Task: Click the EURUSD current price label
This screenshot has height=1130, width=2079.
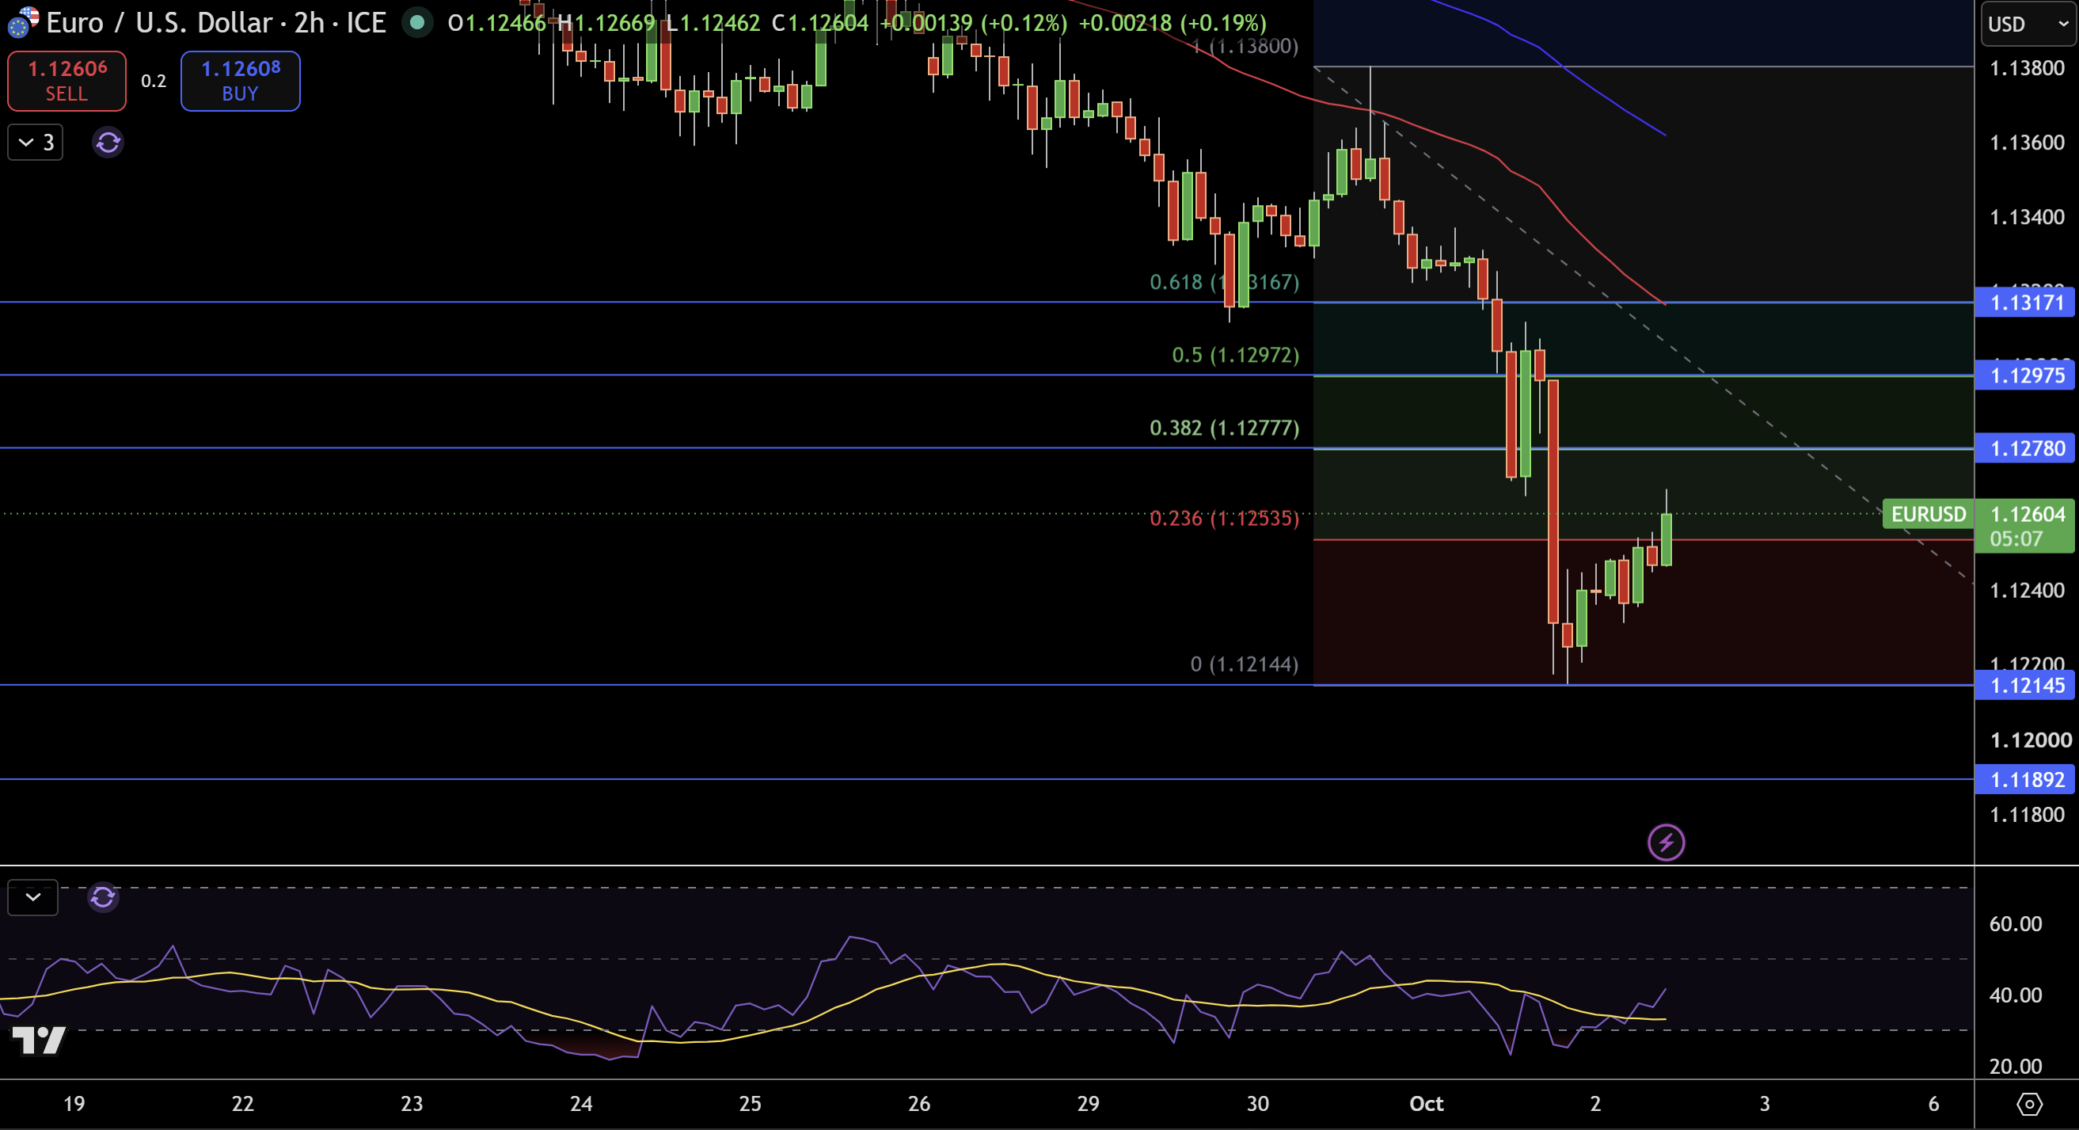Action: [1928, 514]
